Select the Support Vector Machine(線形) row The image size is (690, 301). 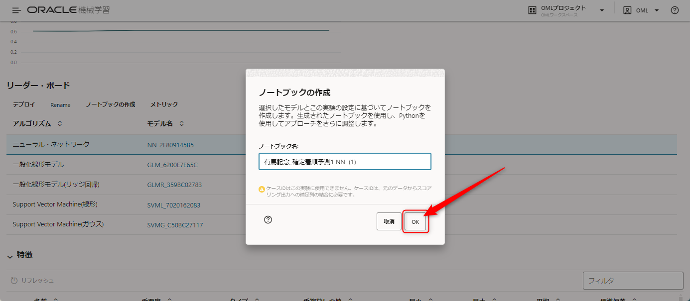pyautogui.click(x=342, y=204)
